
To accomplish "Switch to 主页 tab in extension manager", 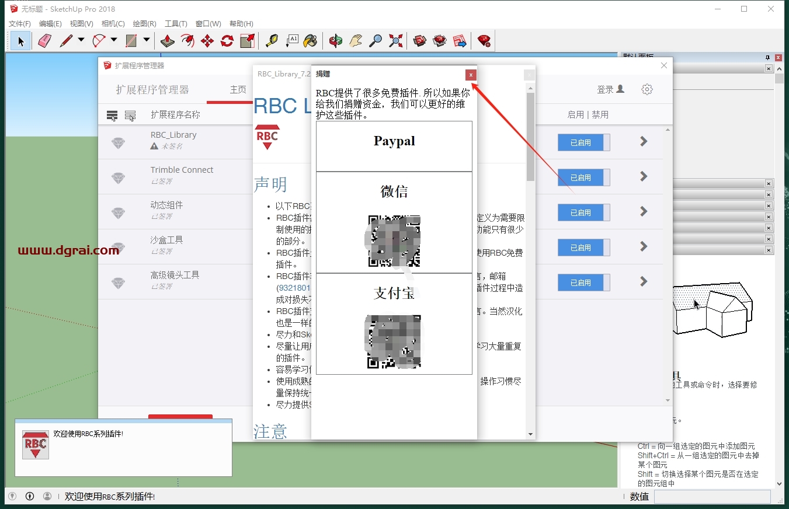I will coord(238,90).
